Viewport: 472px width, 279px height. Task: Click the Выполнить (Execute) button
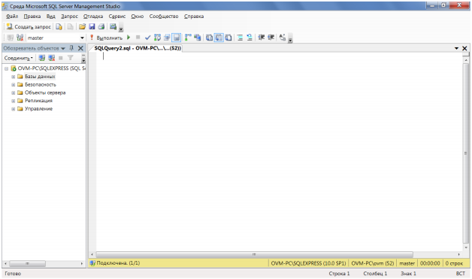(x=106, y=38)
